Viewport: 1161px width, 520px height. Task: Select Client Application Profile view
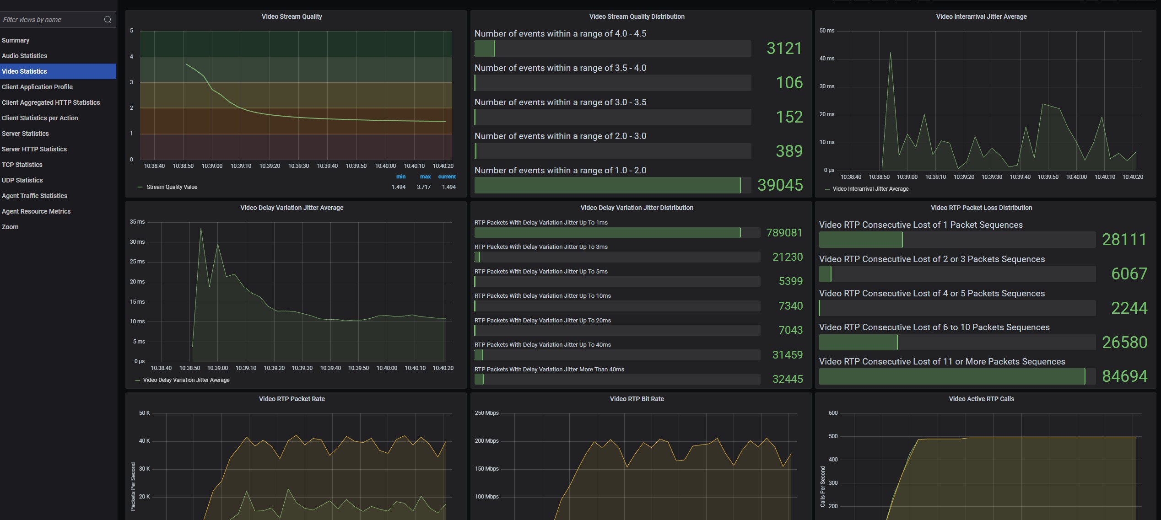(x=37, y=87)
